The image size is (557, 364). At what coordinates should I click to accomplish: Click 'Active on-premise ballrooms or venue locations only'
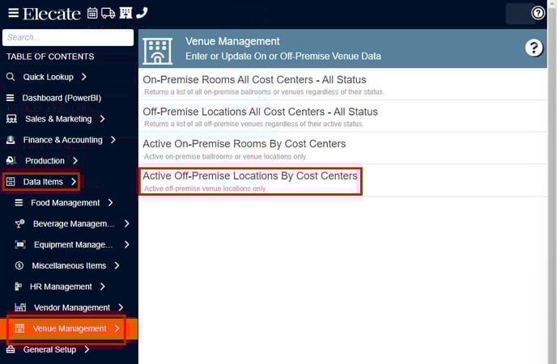[226, 156]
